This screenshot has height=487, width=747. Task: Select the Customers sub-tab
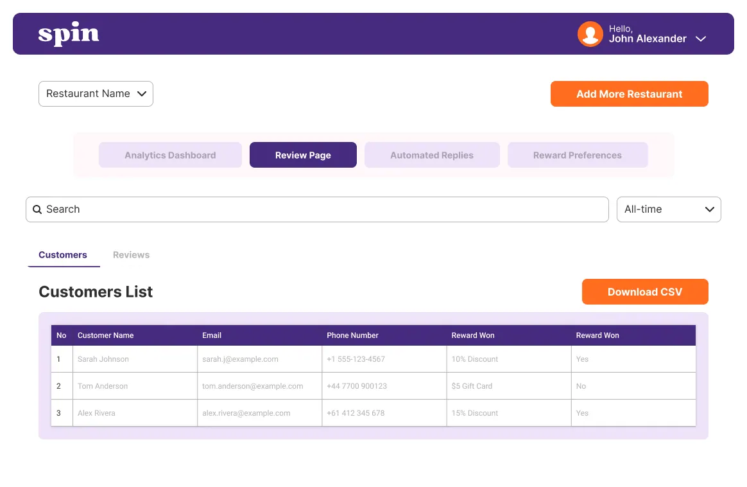(63, 254)
